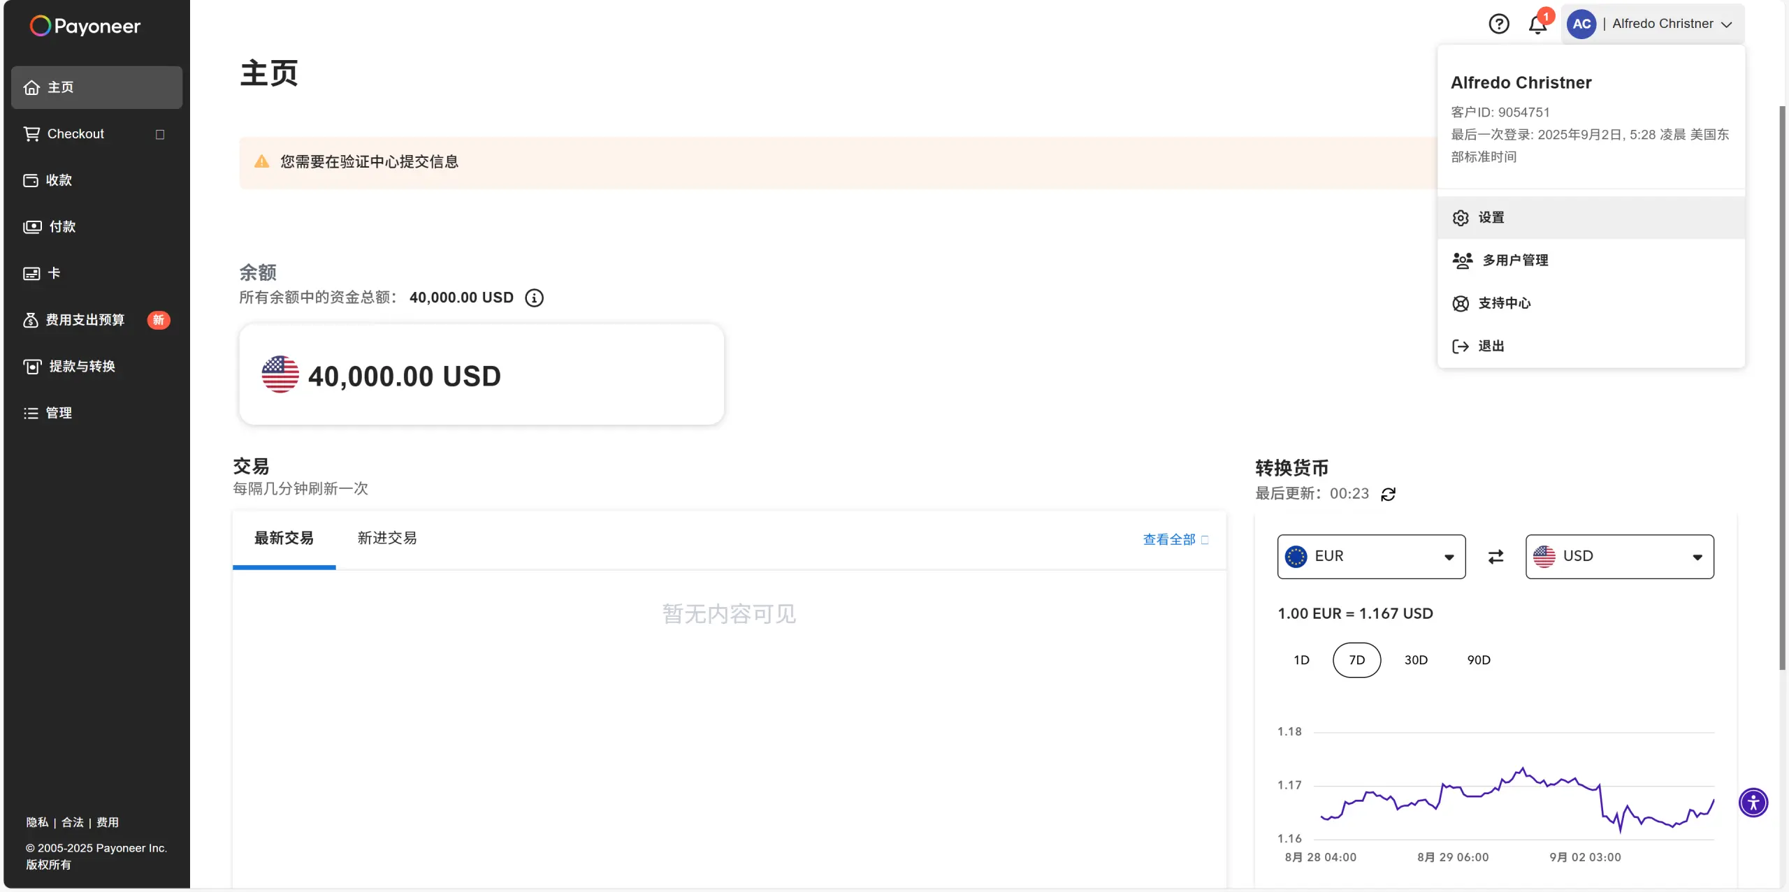Screen dimensions: 1789x892
Task: Click the 每隔几分钟刷新一次 subtitle
Action: click(300, 489)
